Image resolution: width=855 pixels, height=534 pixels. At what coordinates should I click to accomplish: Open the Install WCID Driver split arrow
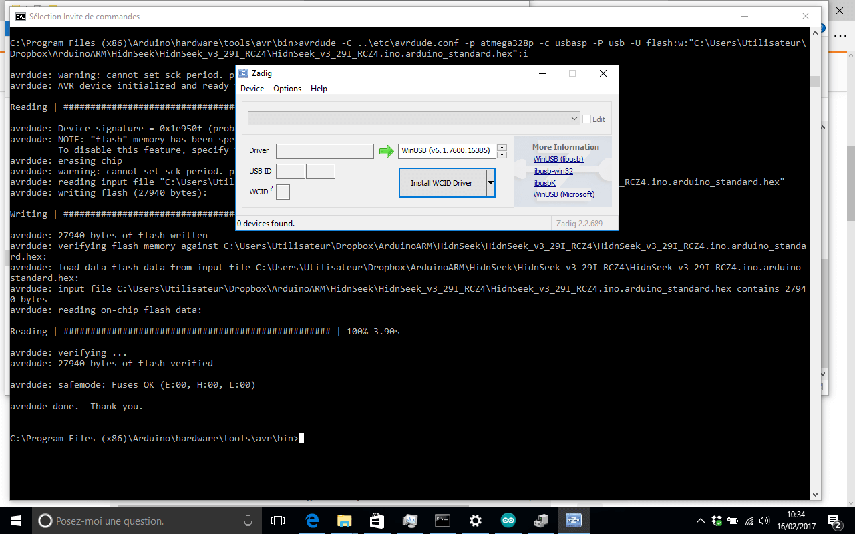pos(490,182)
